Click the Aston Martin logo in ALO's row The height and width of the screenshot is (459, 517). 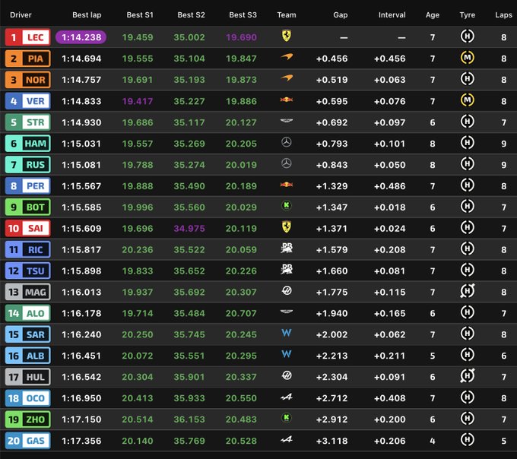pyautogui.click(x=287, y=312)
